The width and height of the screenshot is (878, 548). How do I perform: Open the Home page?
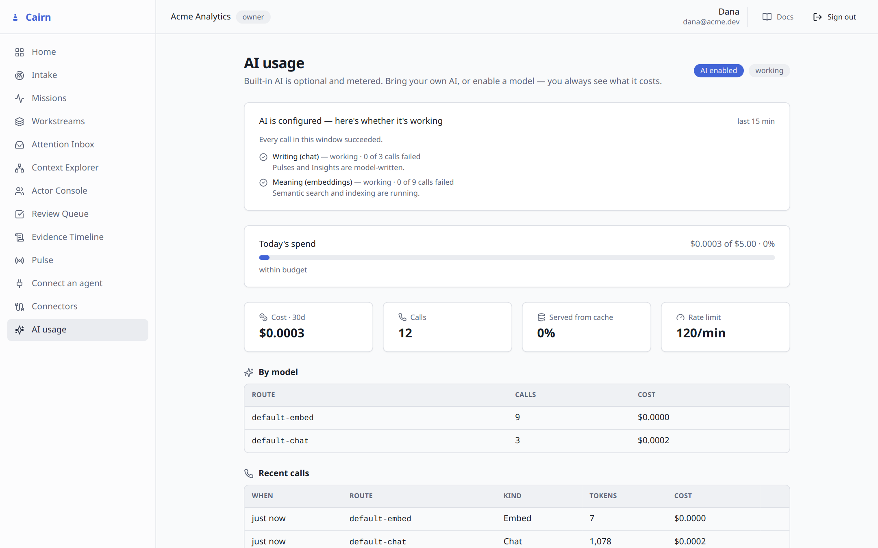pos(78,52)
